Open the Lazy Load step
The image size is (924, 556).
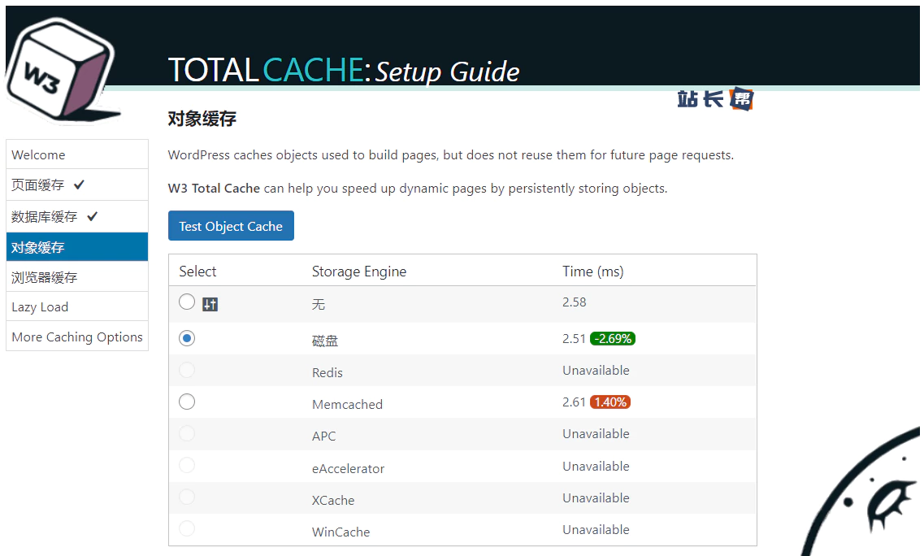click(x=40, y=307)
